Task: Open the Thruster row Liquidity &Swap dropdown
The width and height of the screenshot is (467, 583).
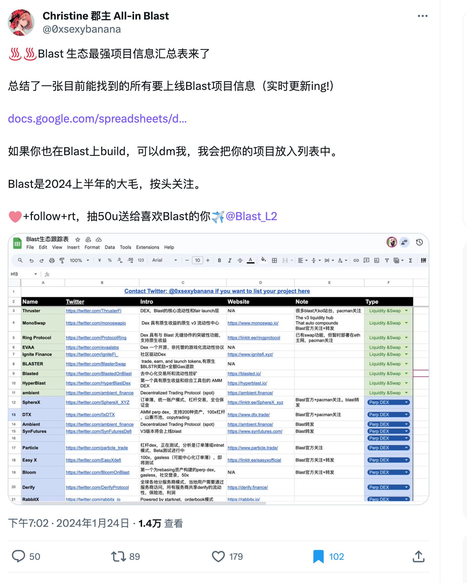Action: click(388, 311)
